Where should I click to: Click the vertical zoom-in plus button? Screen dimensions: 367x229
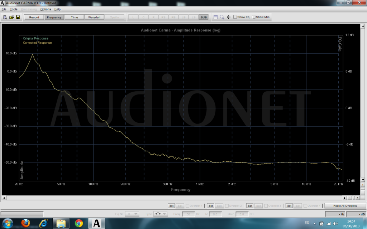[x=363, y=185]
